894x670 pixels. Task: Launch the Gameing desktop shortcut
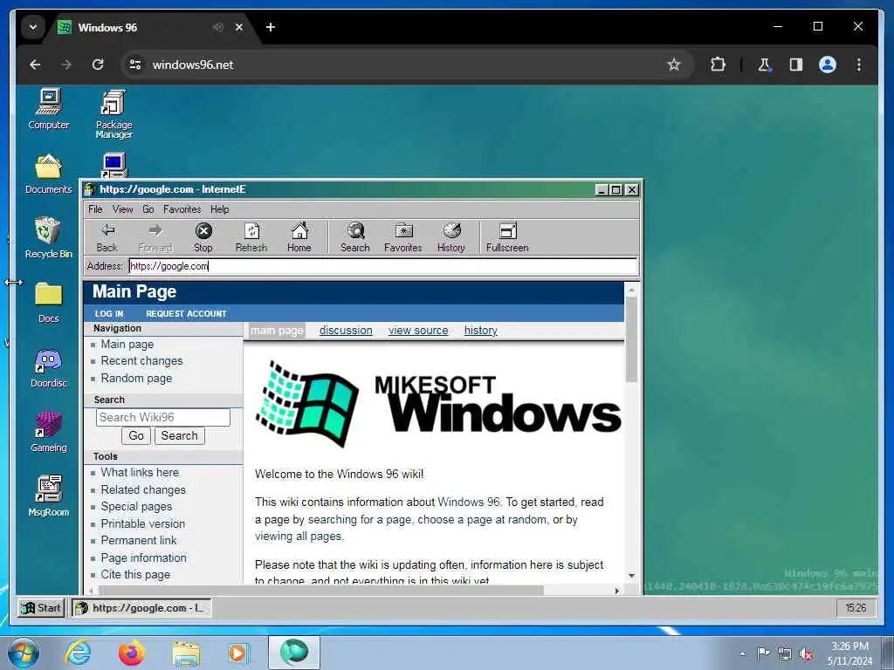(x=49, y=432)
